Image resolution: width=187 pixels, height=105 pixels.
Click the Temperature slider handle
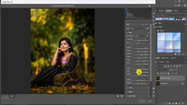pyautogui.click(x=139, y=41)
